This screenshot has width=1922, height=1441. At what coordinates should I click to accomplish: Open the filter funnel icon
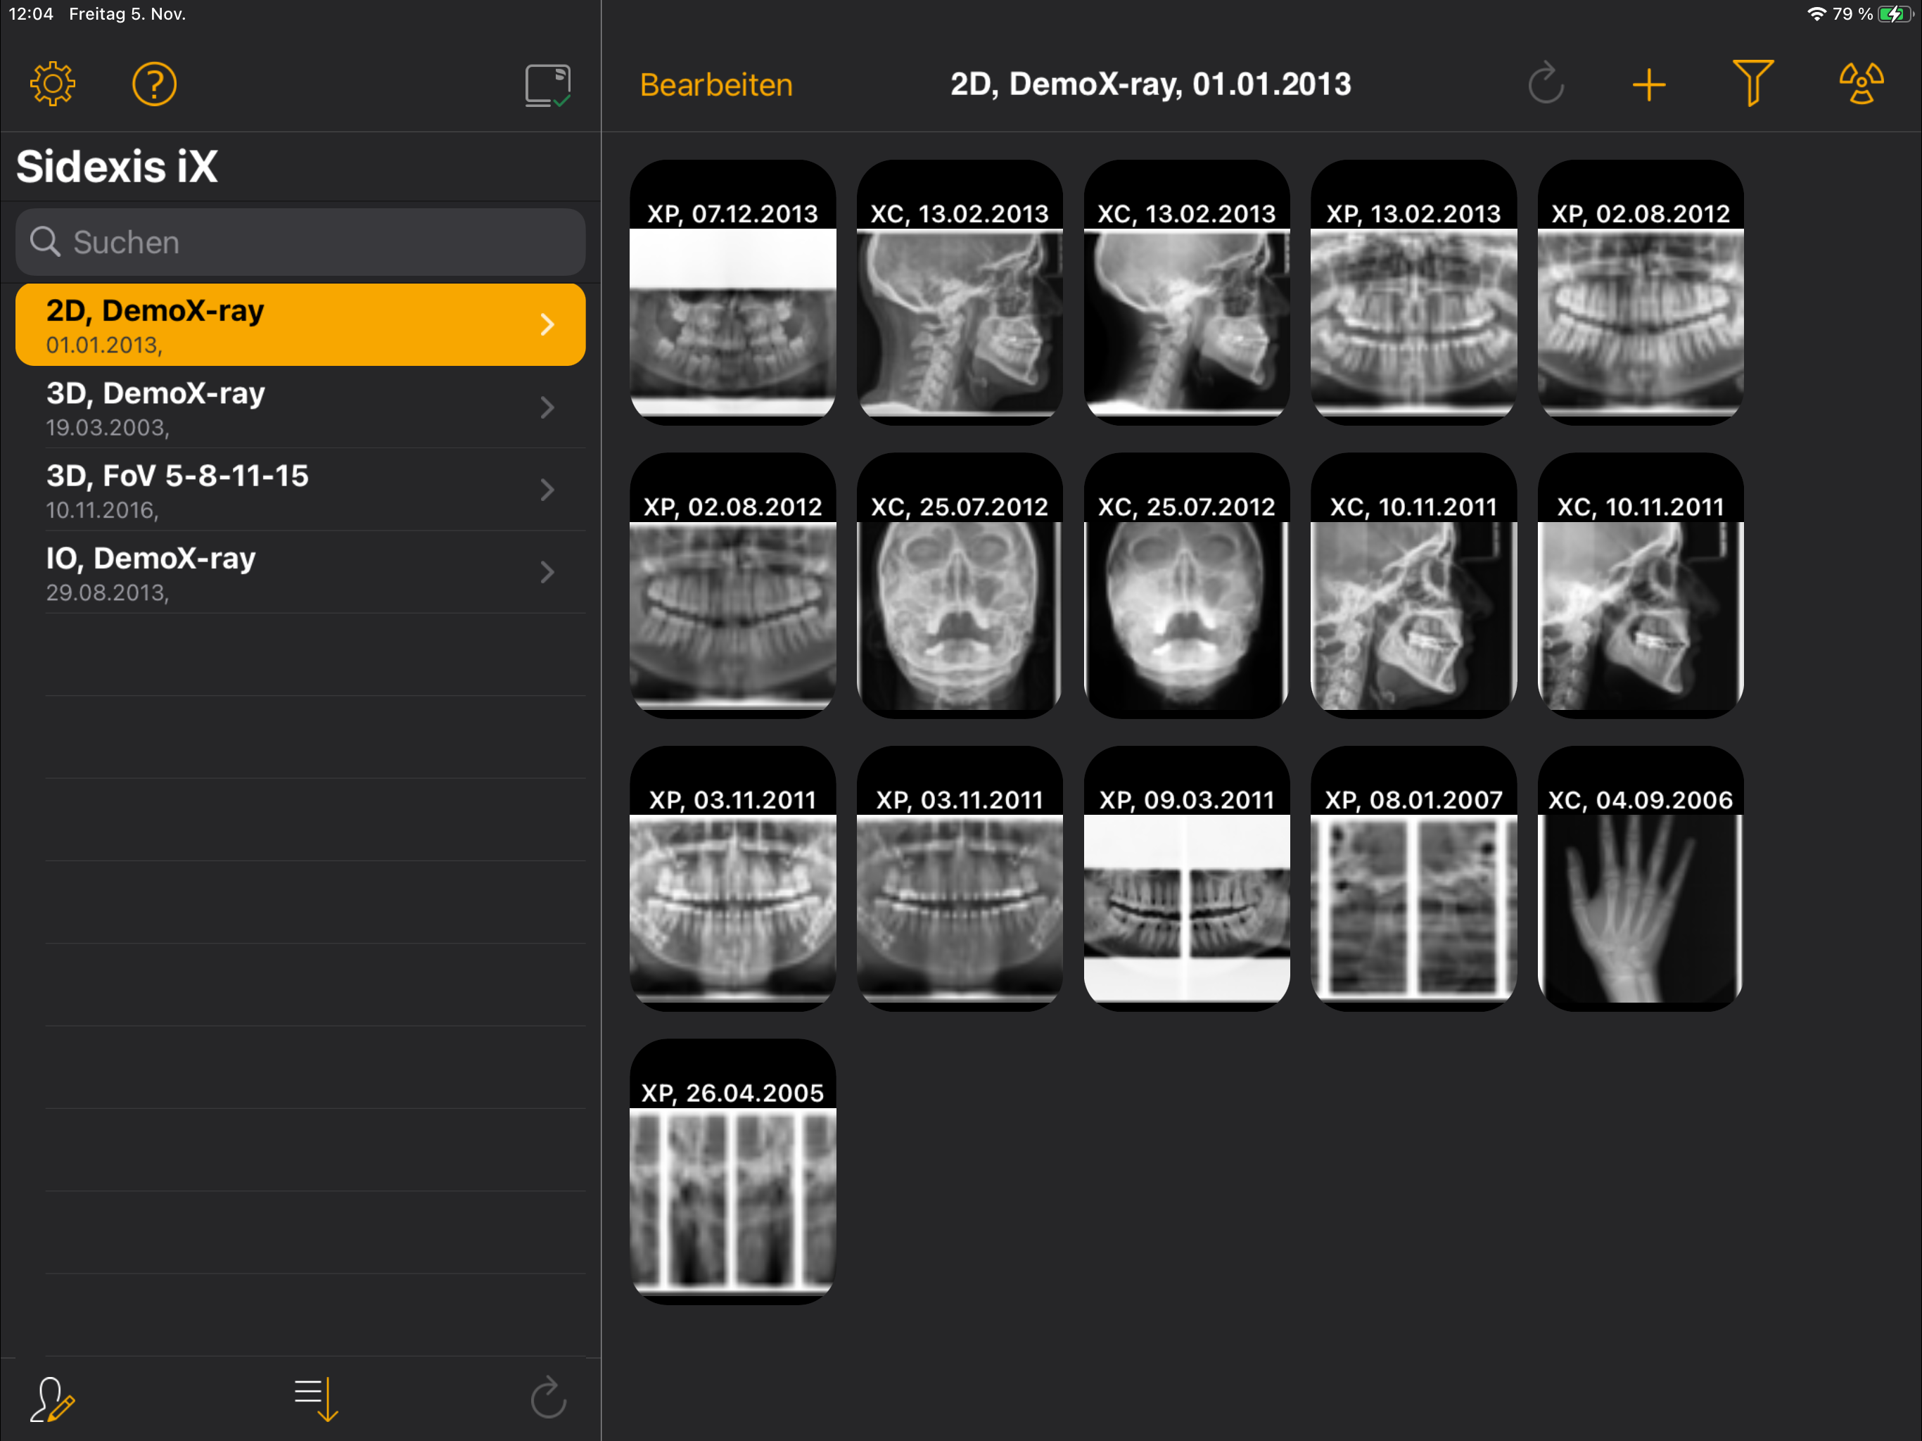point(1752,84)
